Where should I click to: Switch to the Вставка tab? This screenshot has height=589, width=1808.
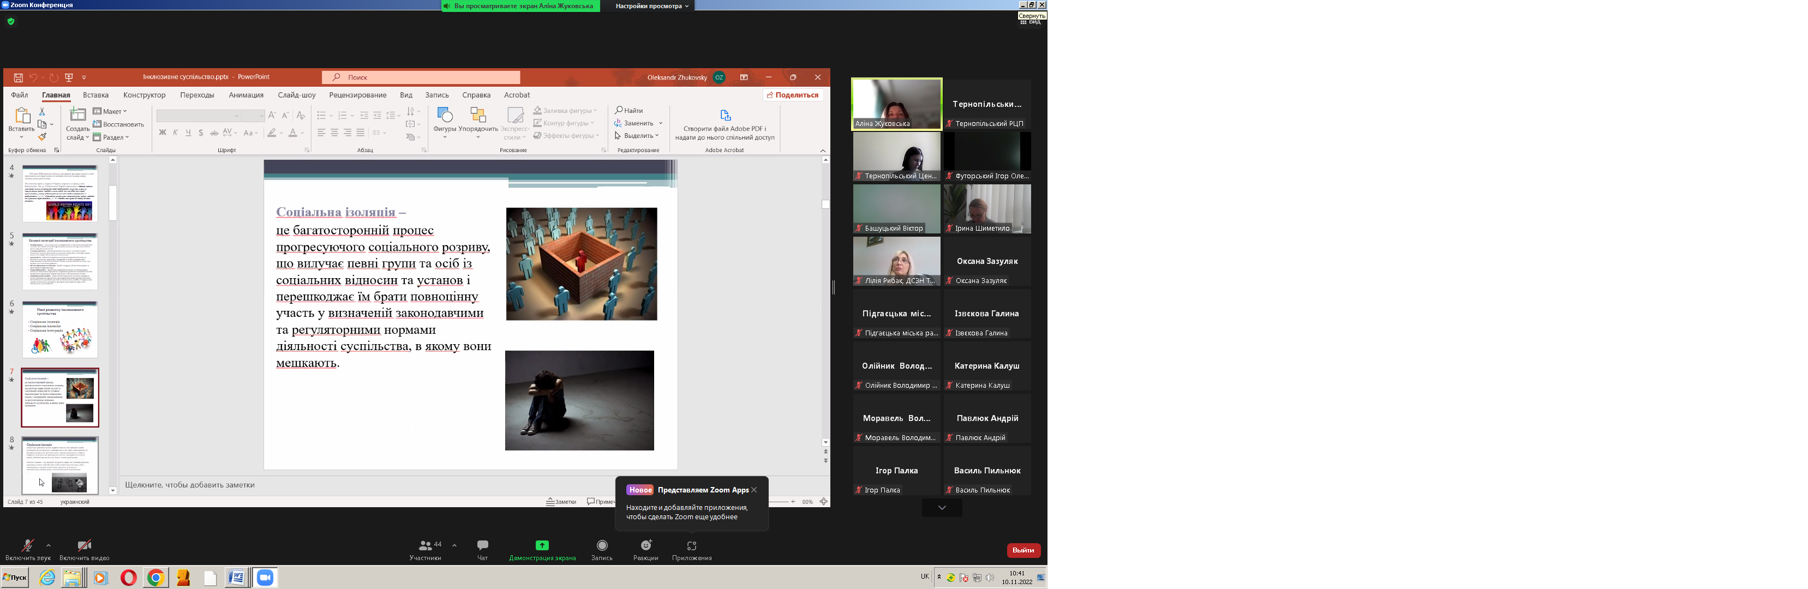coord(95,95)
